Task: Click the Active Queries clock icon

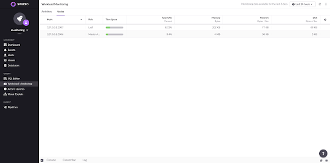Action: point(5,89)
